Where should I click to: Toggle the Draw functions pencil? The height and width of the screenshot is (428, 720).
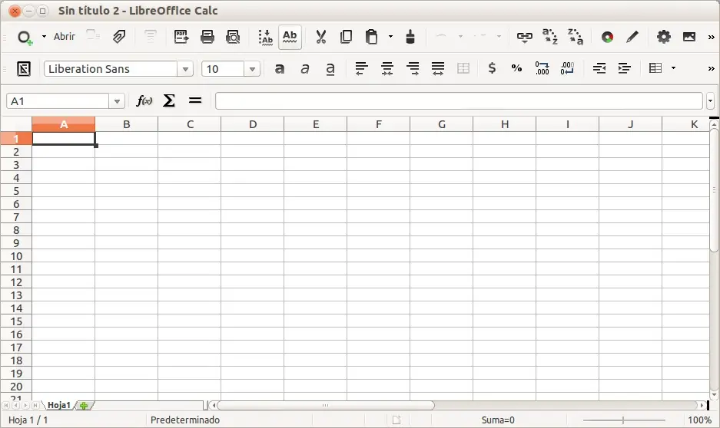coord(632,37)
